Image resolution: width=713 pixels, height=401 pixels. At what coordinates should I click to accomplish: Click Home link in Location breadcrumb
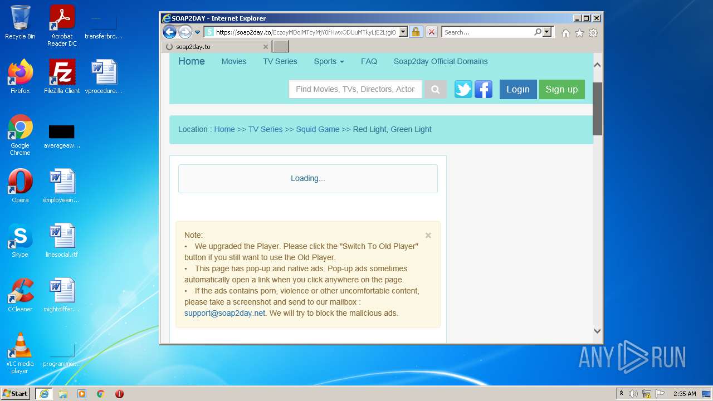(x=224, y=129)
